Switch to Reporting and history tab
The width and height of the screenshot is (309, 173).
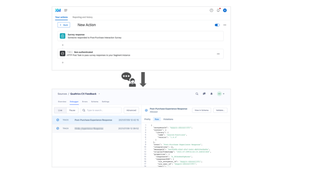[x=83, y=17]
